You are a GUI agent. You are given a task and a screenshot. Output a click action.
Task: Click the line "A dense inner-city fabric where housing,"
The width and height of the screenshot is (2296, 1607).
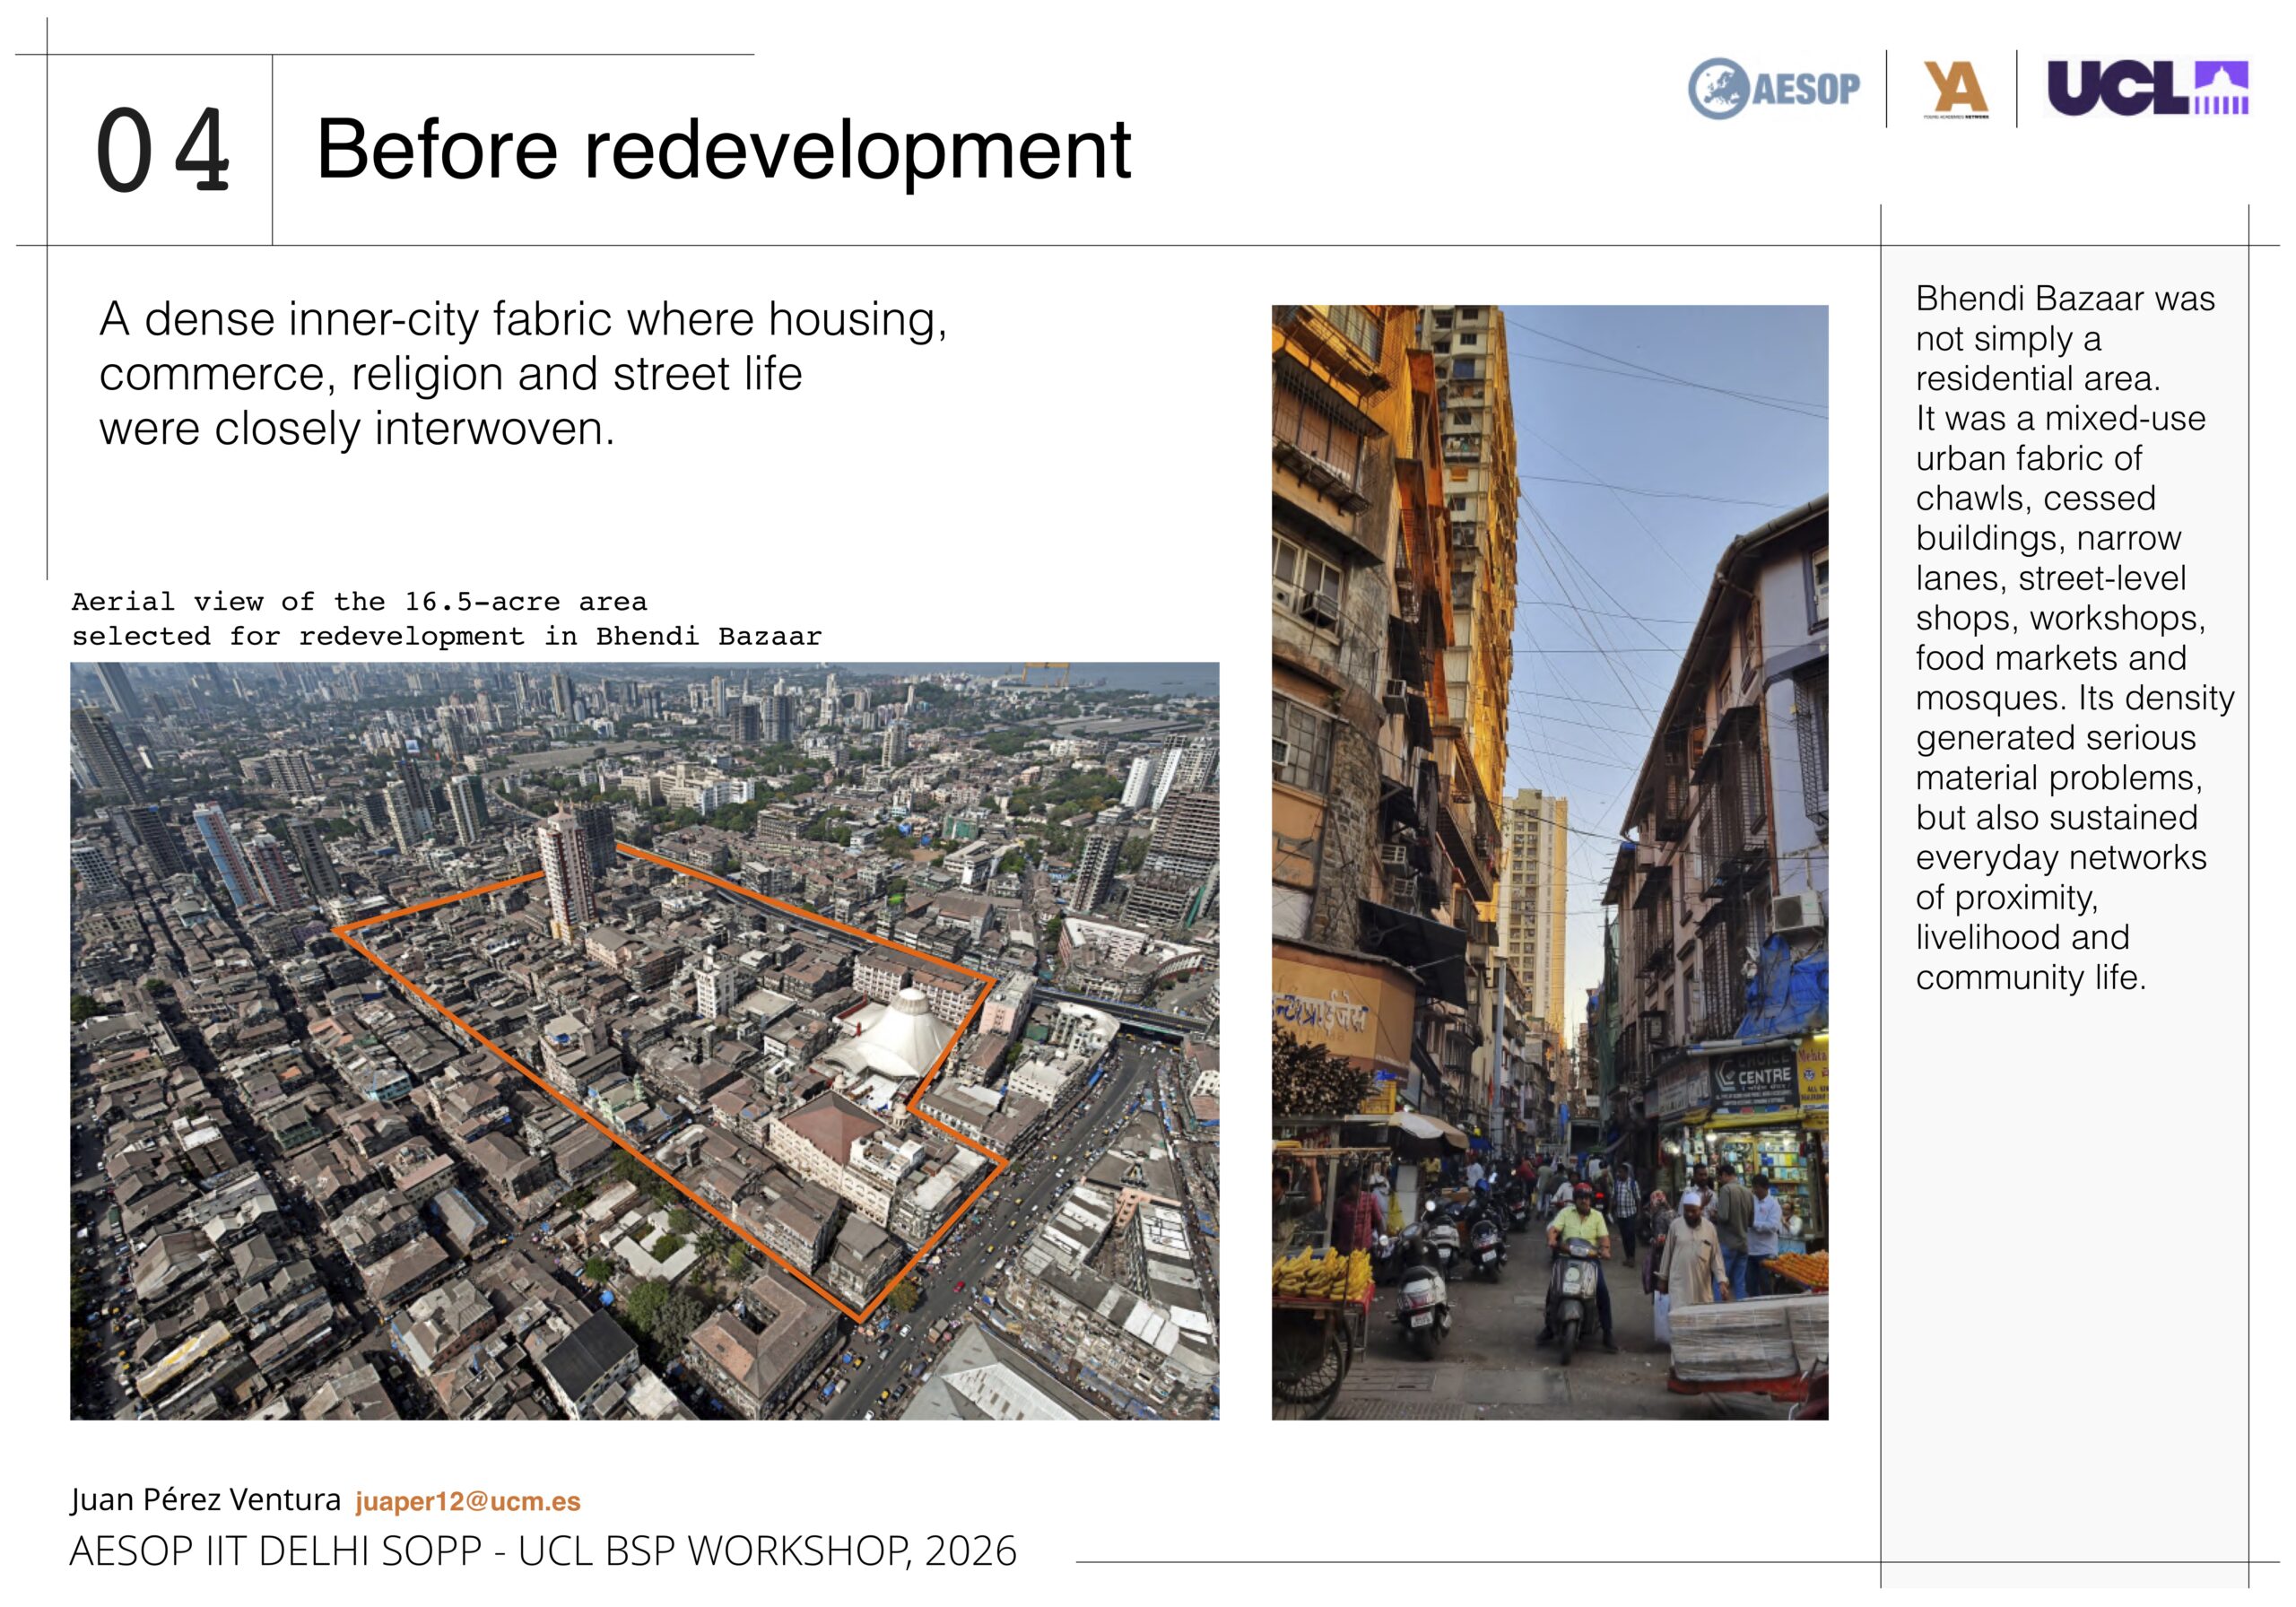pos(523,319)
